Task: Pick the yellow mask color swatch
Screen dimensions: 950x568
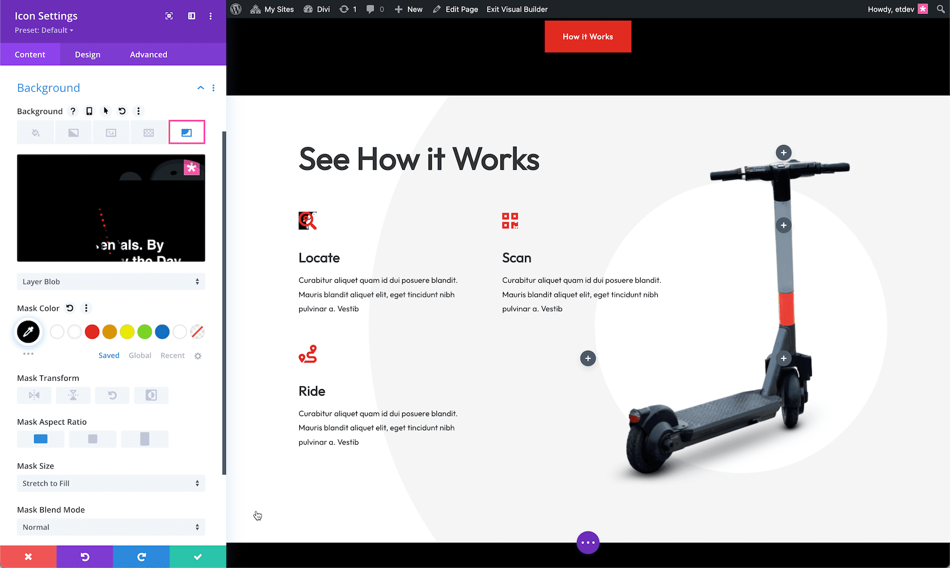Action: 127,332
